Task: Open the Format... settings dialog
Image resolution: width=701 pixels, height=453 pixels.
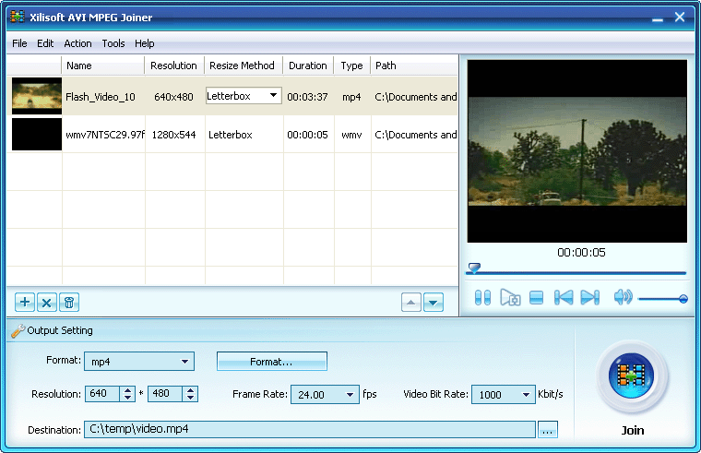Action: [272, 362]
